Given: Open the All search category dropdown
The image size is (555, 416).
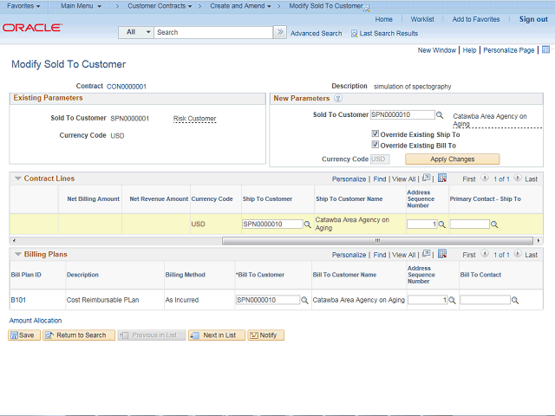Looking at the screenshot, I should point(136,32).
